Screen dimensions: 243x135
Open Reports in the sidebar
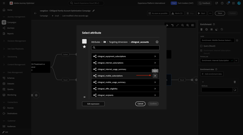tap(10, 34)
